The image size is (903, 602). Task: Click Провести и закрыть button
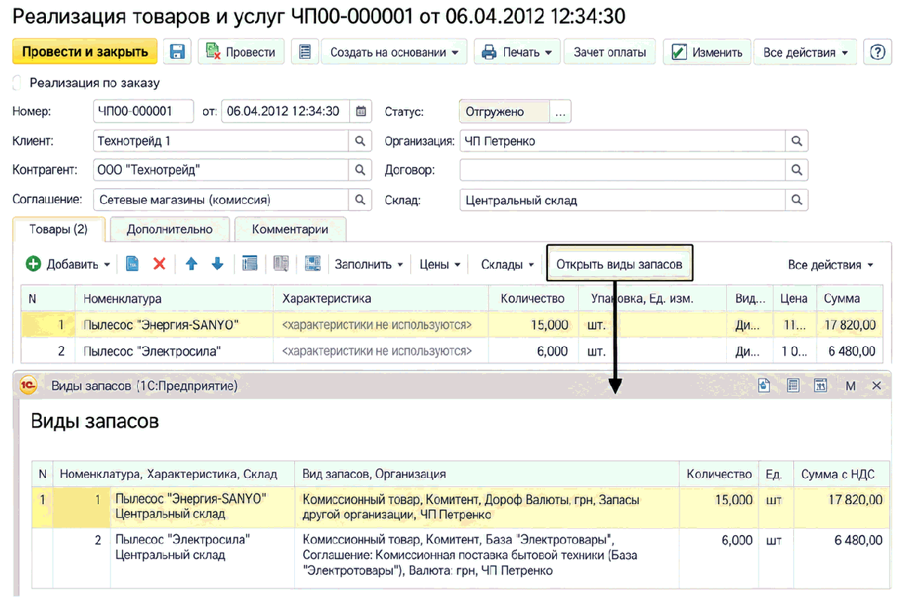click(x=85, y=52)
